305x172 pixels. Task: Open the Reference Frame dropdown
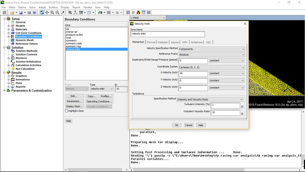click(x=212, y=55)
